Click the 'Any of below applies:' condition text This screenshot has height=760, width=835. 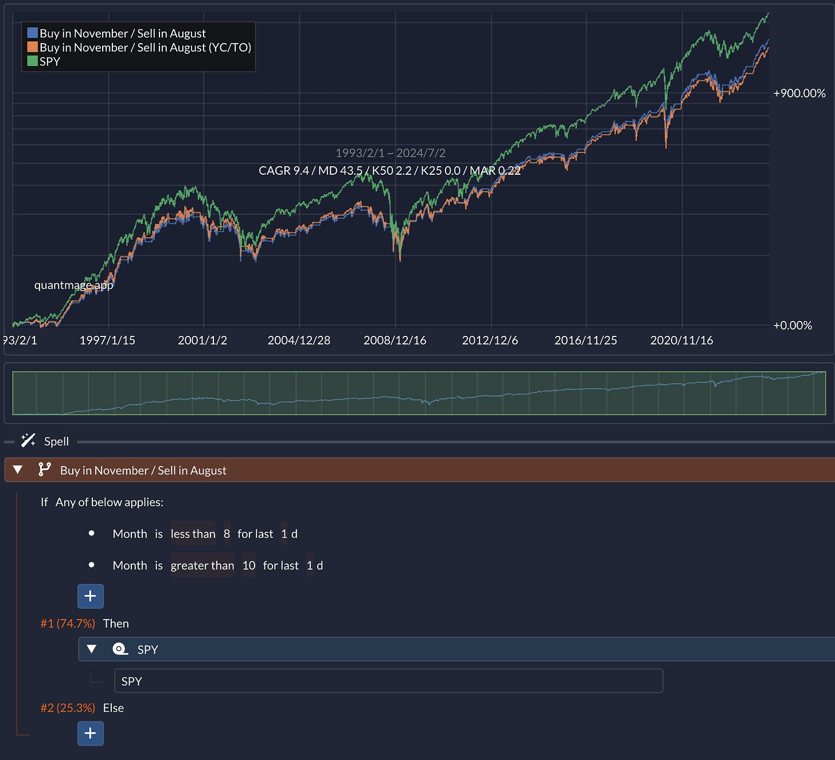click(x=110, y=502)
